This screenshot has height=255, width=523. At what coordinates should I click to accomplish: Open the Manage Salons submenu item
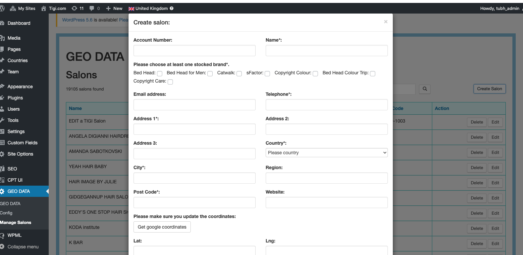click(16, 223)
